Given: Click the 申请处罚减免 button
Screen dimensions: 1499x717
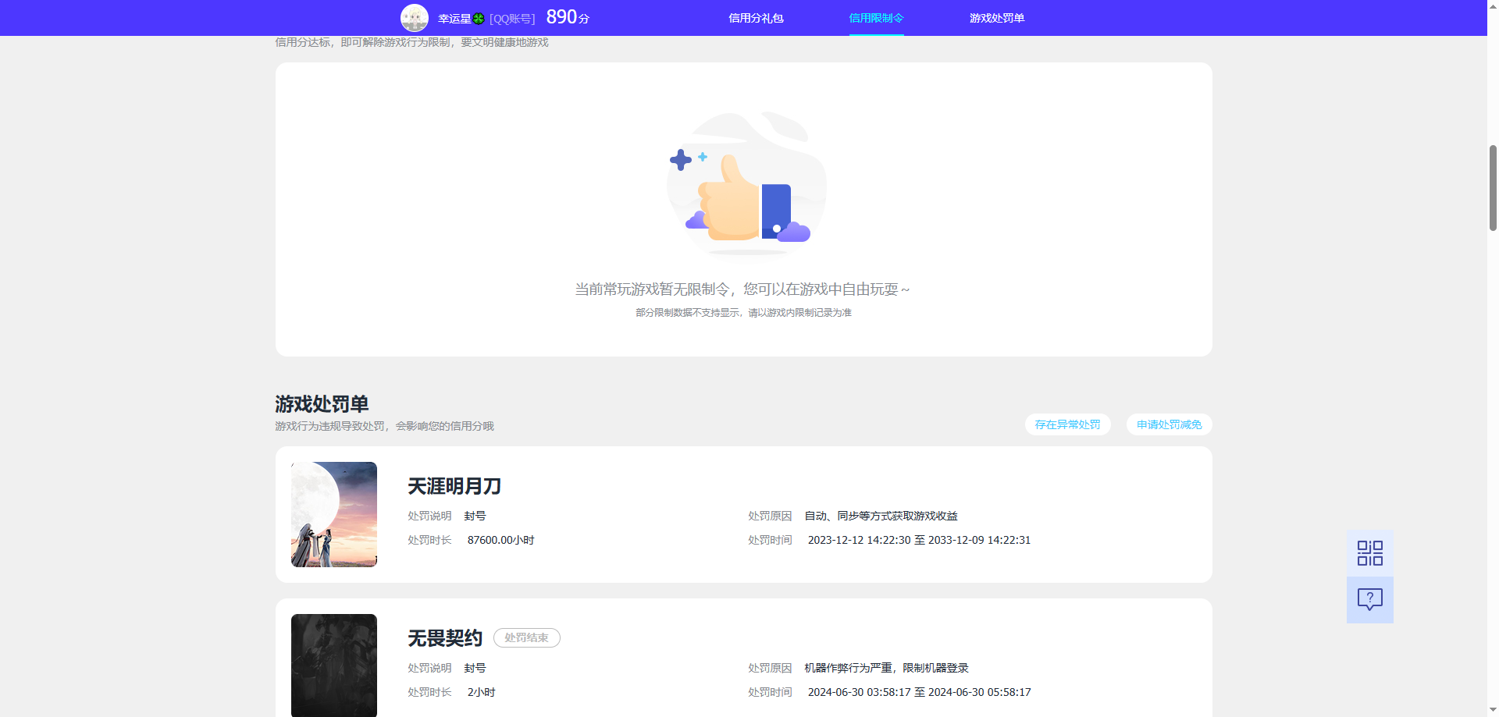Looking at the screenshot, I should click(1169, 424).
